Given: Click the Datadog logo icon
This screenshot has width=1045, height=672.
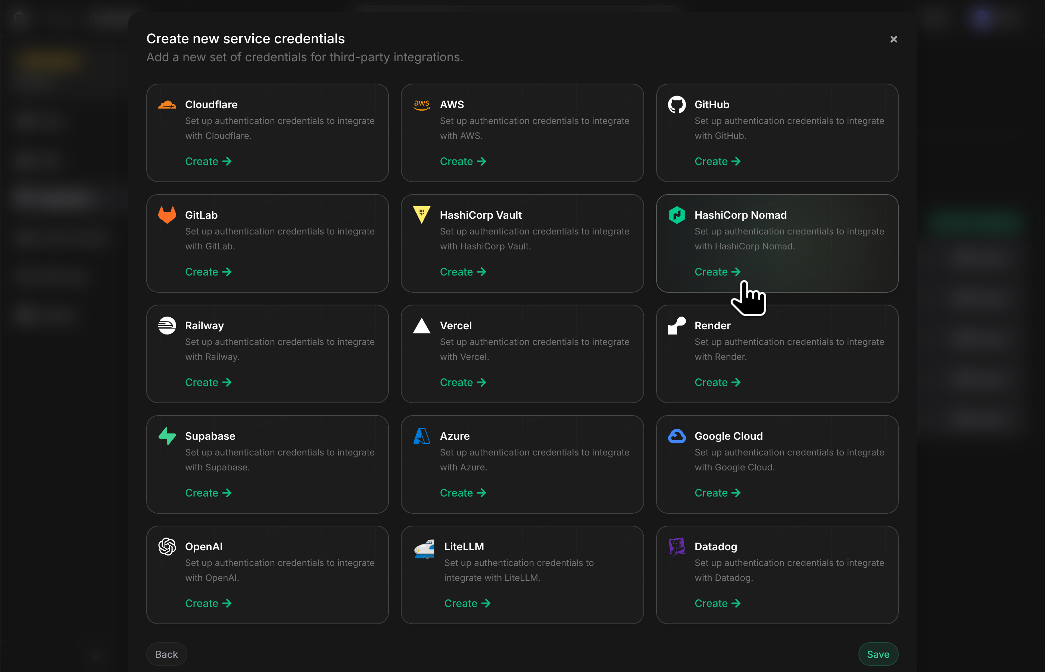Looking at the screenshot, I should click(x=677, y=546).
